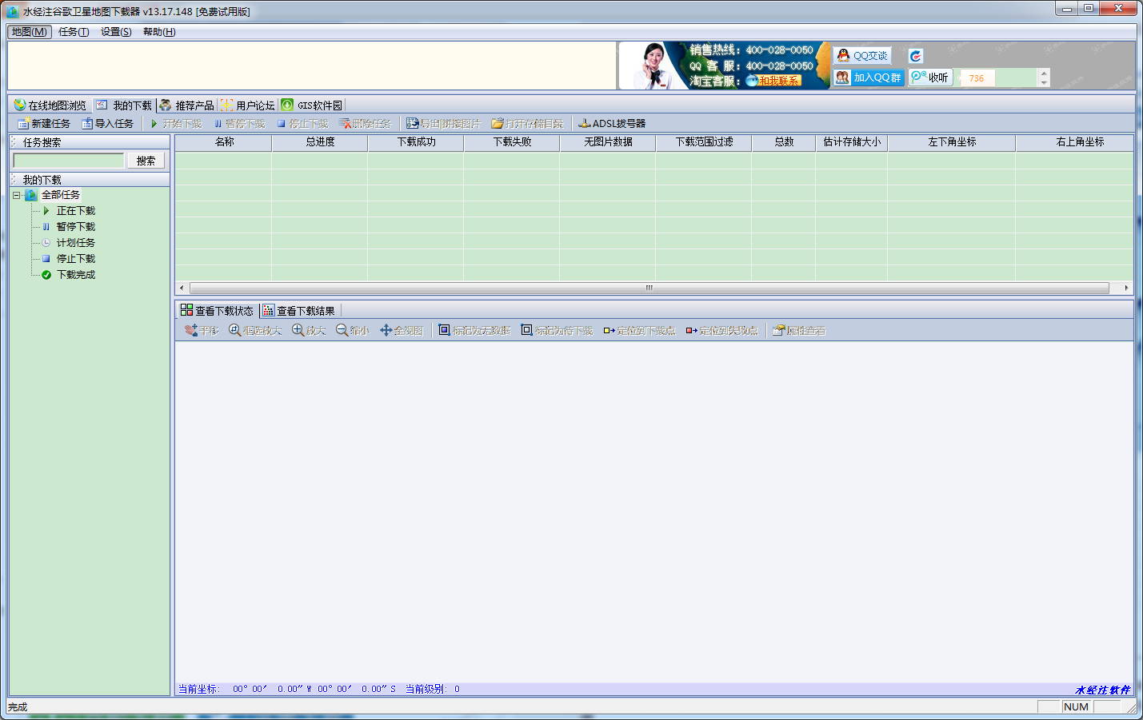Click the 全视图 full view icon

click(386, 331)
